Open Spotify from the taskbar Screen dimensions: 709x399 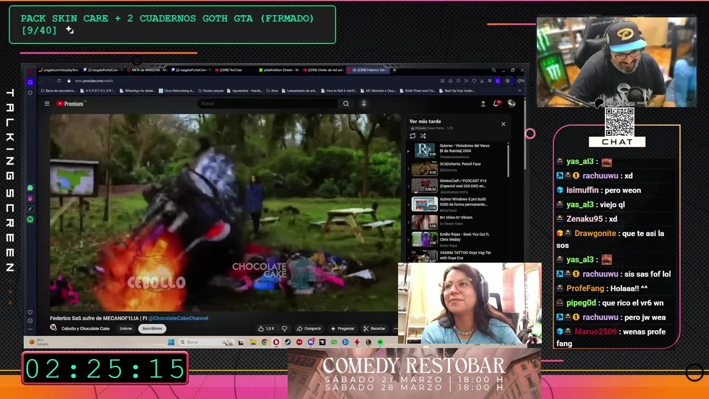click(380, 342)
